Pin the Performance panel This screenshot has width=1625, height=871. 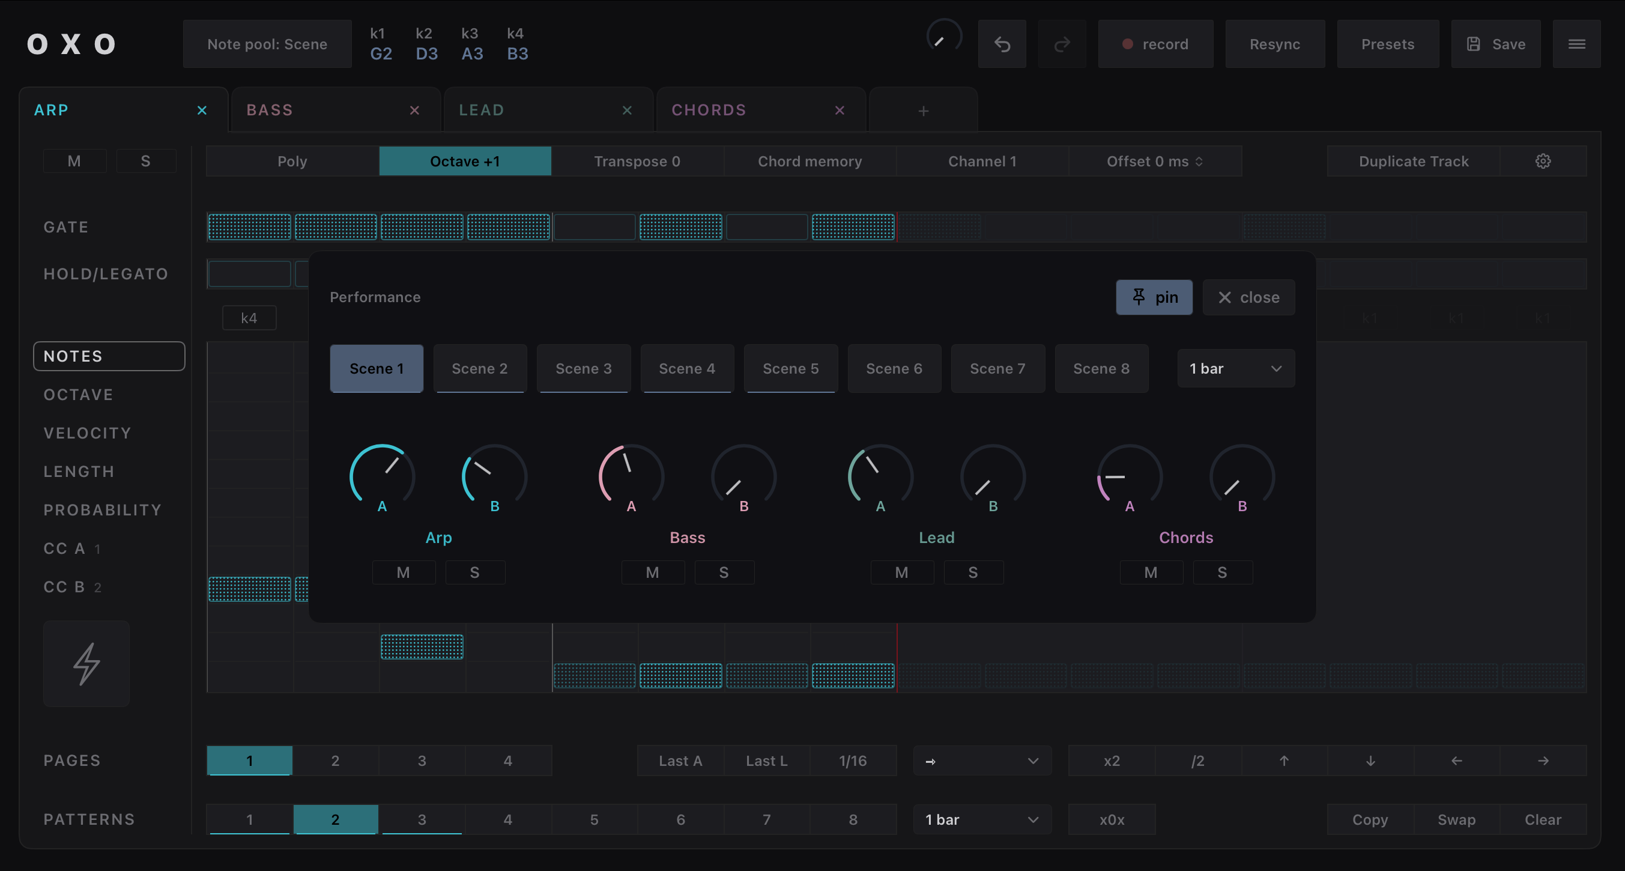(x=1154, y=297)
